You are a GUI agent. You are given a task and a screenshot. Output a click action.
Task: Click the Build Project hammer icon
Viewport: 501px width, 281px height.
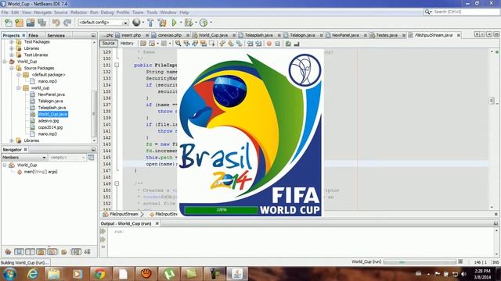[150, 23]
